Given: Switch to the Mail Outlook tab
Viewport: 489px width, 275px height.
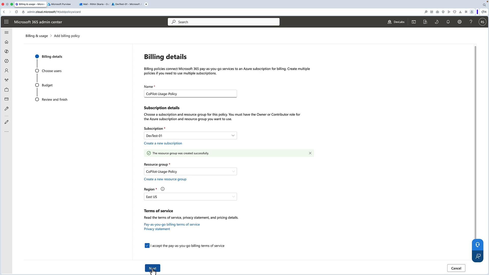Looking at the screenshot, I should pyautogui.click(x=95, y=4).
